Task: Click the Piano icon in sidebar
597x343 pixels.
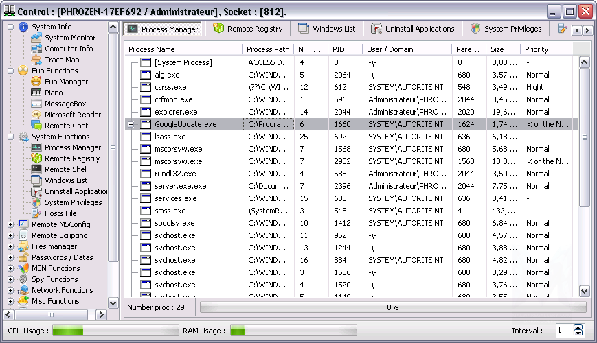Action: click(x=36, y=93)
